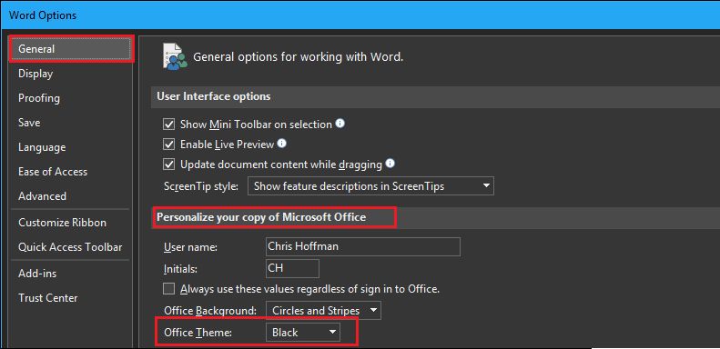Click the User Interface options header

pyautogui.click(x=214, y=96)
